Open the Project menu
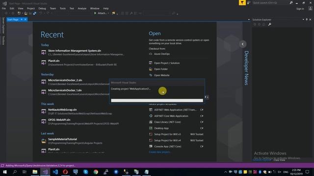The height and width of the screenshot is (176, 314). click(x=30, y=8)
